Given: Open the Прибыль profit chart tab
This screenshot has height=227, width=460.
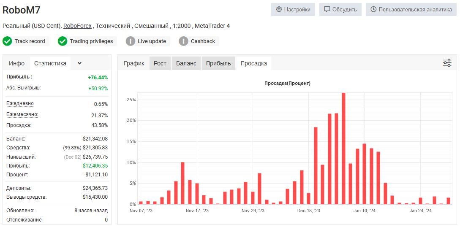Looking at the screenshot, I should [218, 63].
